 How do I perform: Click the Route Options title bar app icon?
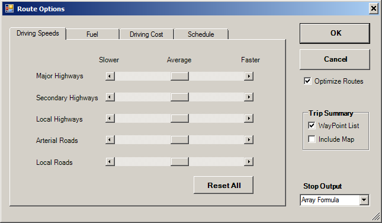pos(9,8)
